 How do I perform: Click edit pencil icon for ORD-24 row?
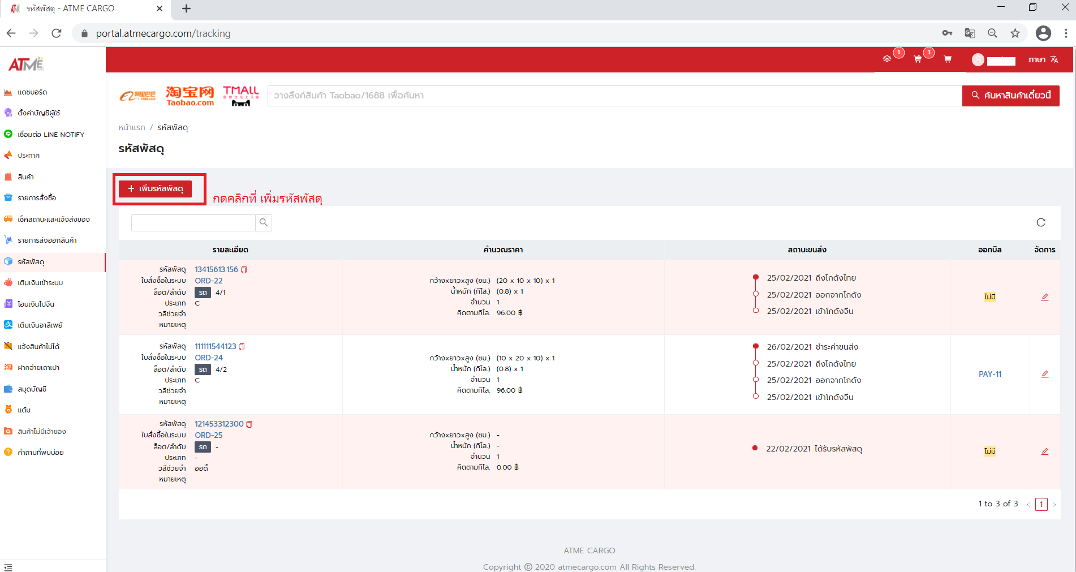(1044, 374)
